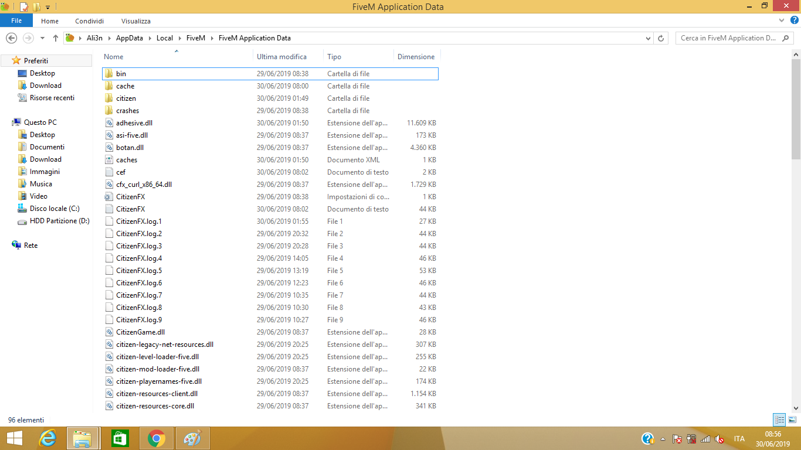Open recent locations dropdown arrow
The width and height of the screenshot is (801, 450).
42,39
